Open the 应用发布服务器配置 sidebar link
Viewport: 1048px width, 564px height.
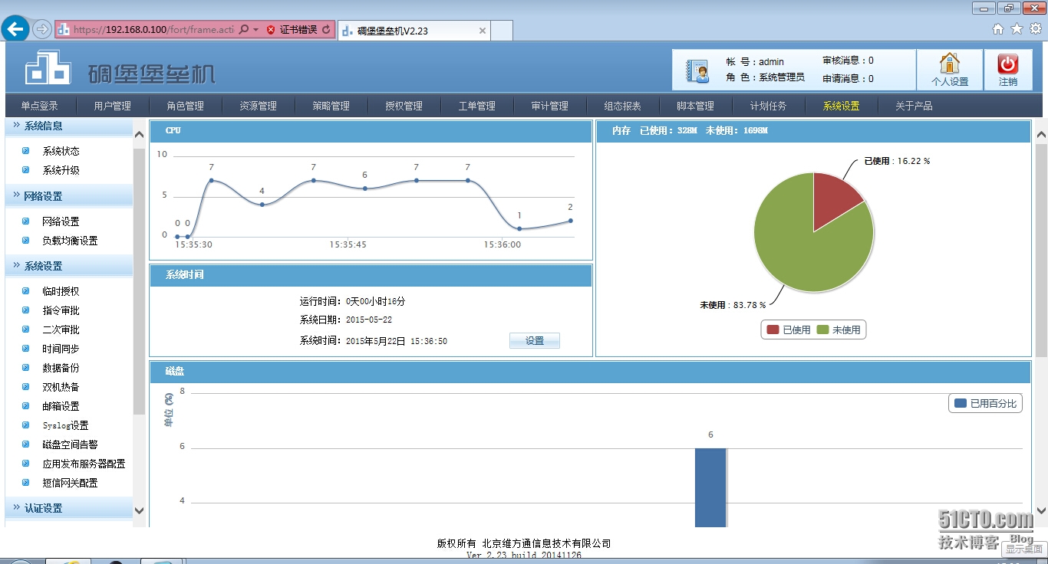(84, 464)
